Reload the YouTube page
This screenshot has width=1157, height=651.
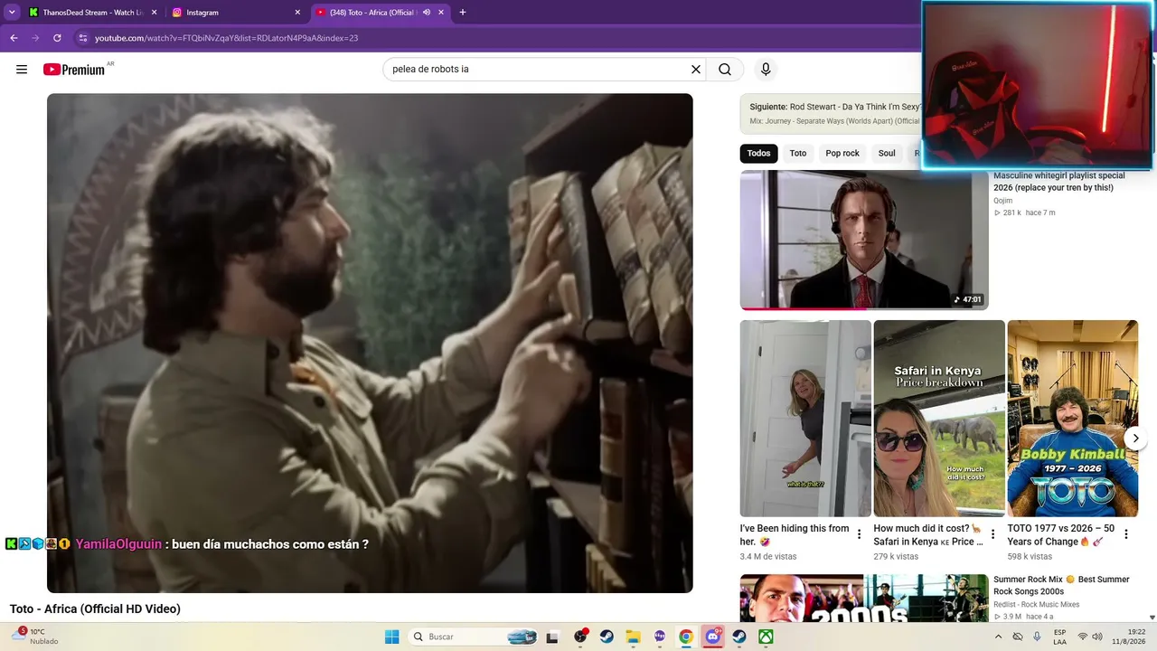tap(57, 38)
